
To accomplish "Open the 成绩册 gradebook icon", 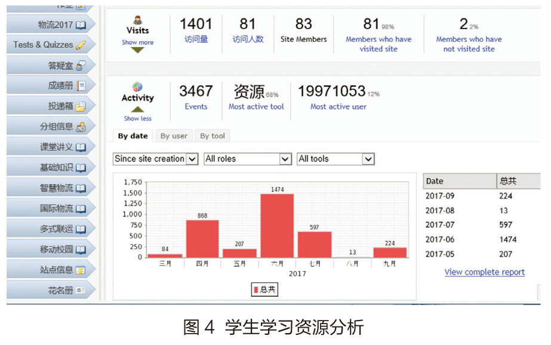I will [x=81, y=86].
